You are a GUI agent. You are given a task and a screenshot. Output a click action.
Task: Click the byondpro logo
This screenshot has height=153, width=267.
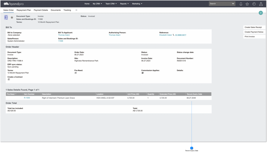14,4
